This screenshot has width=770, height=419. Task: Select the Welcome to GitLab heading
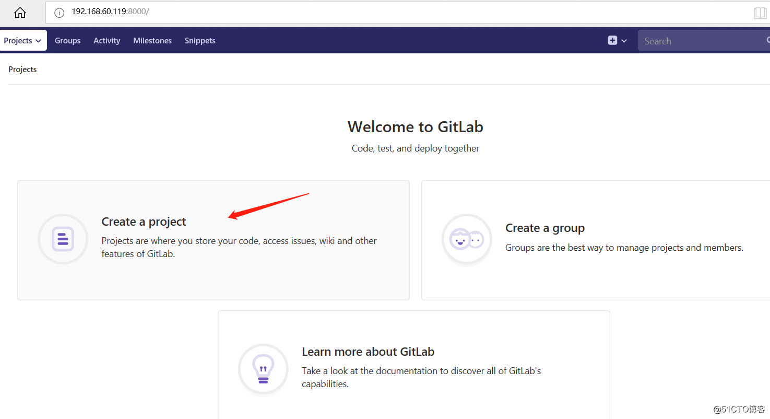(416, 126)
